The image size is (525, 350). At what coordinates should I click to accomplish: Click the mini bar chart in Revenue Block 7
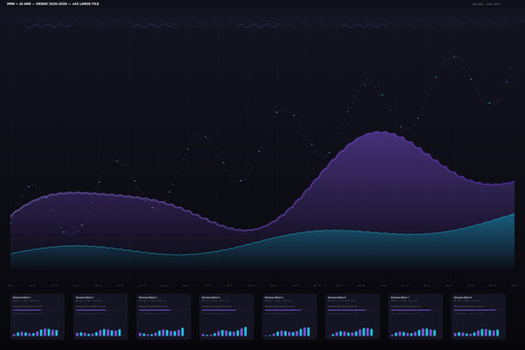413,332
